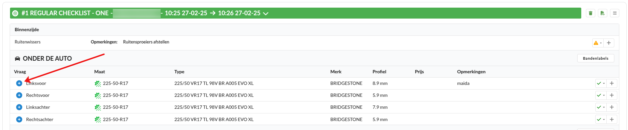
Task: Expand Rechtsachter row with blue plus
Action: [19, 119]
